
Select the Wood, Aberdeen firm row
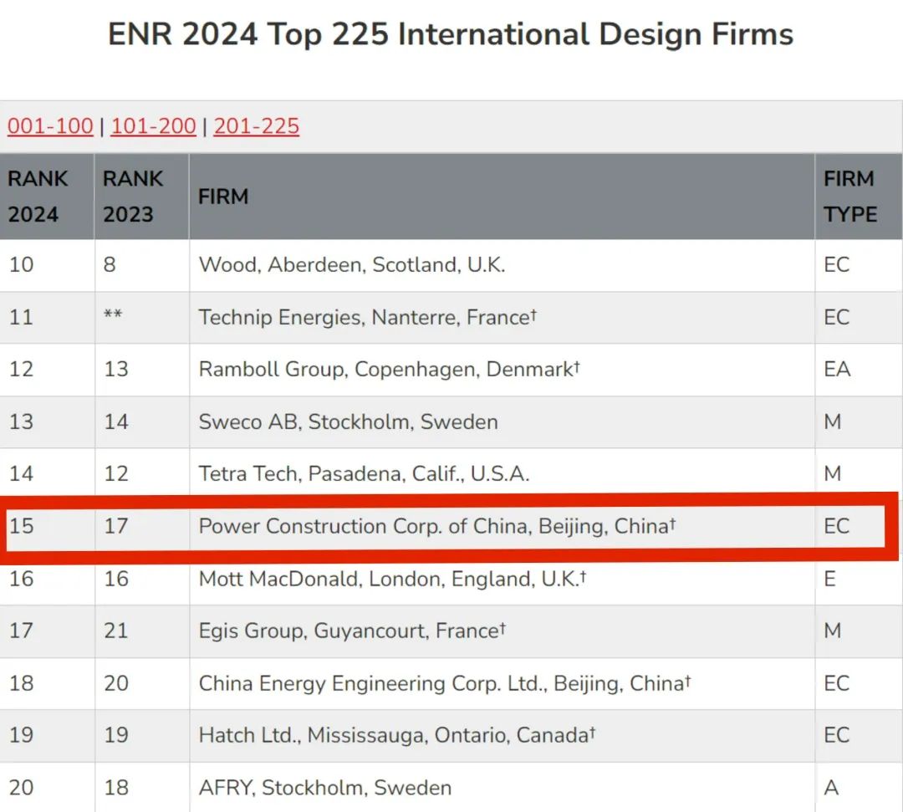point(351,265)
